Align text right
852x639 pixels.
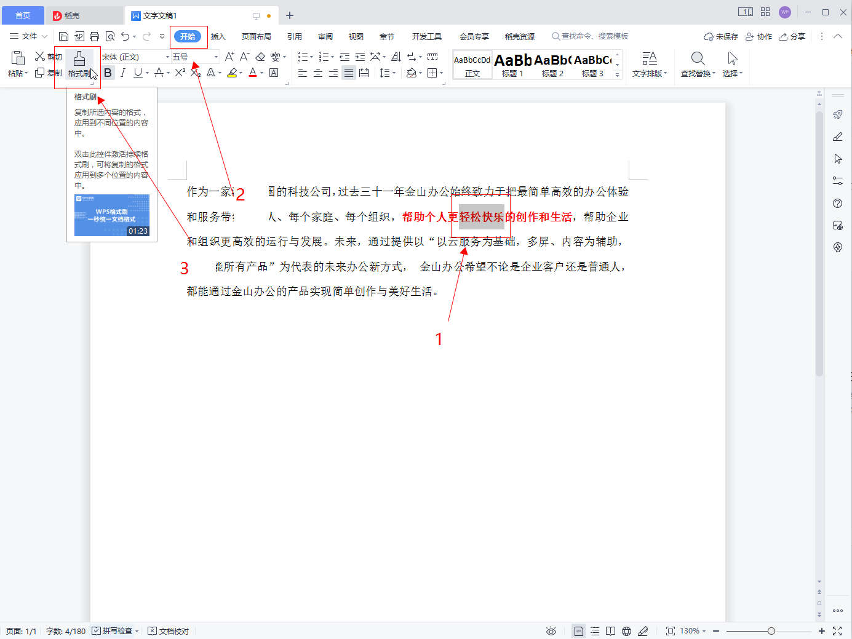[333, 73]
